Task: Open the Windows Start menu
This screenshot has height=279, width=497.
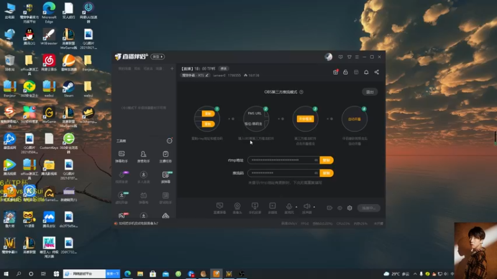Action: pos(6,273)
